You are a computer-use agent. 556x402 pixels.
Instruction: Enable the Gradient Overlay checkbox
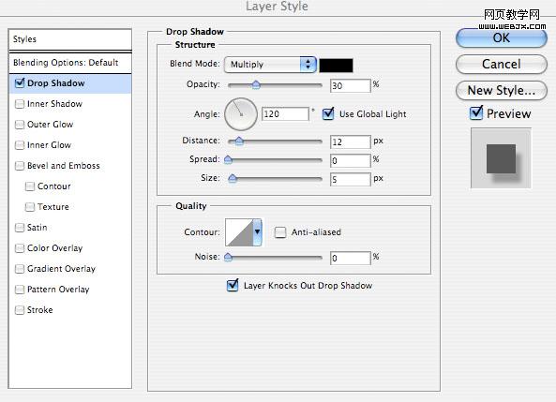20,269
